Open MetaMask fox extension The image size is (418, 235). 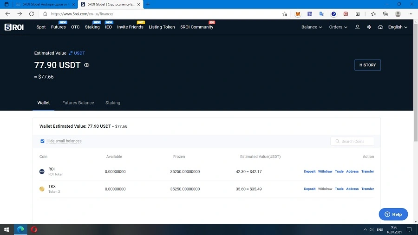[x=298, y=14]
